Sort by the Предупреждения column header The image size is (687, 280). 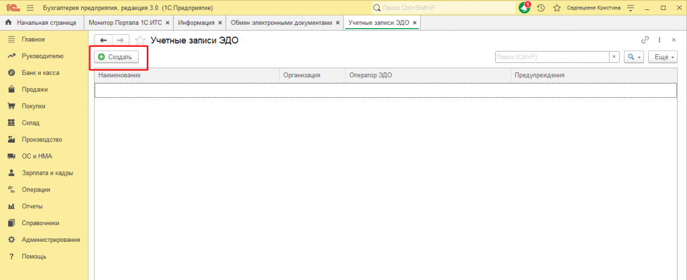coord(594,75)
